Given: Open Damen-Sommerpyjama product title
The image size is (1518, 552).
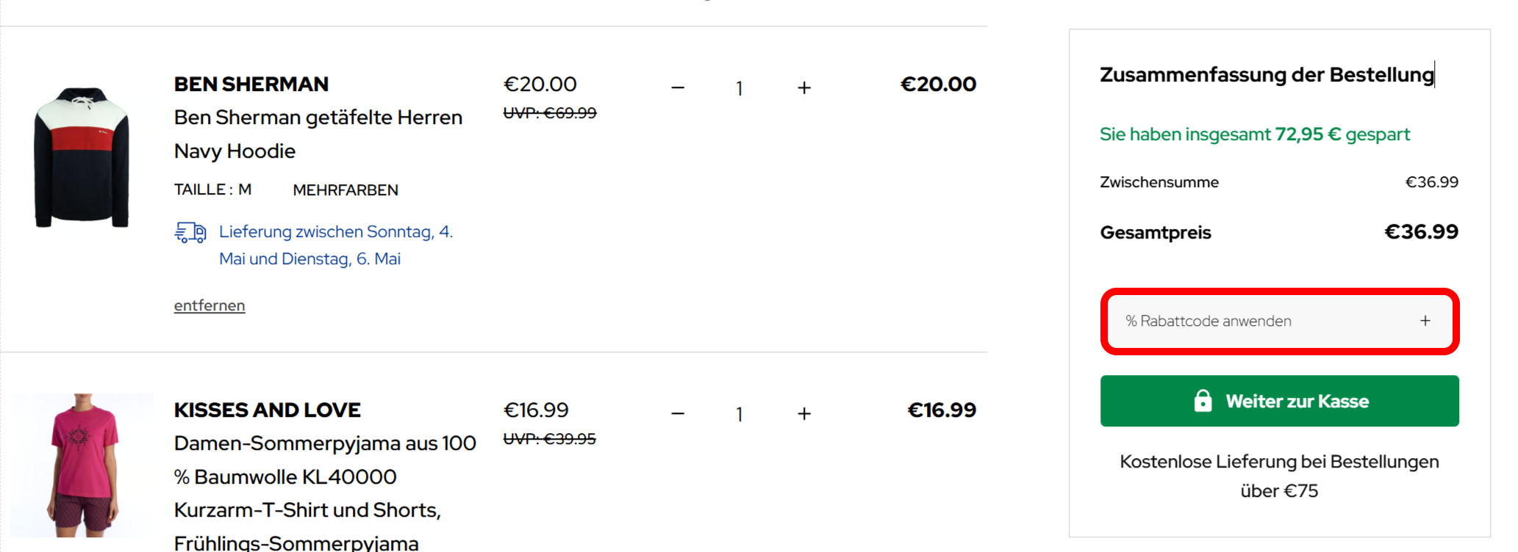Looking at the screenshot, I should 325,493.
